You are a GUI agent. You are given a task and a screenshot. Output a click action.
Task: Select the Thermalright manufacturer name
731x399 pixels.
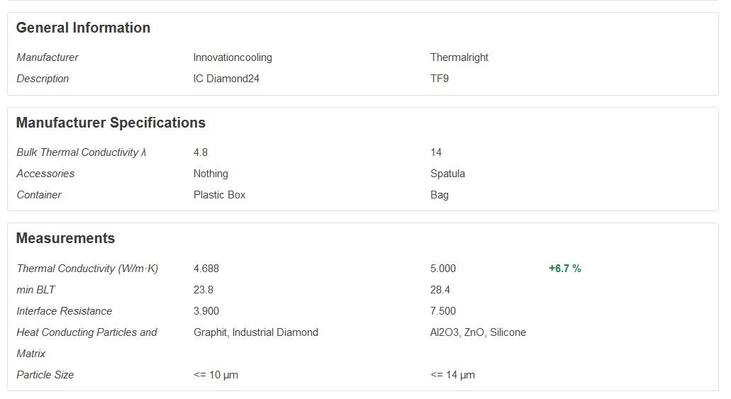coord(459,57)
